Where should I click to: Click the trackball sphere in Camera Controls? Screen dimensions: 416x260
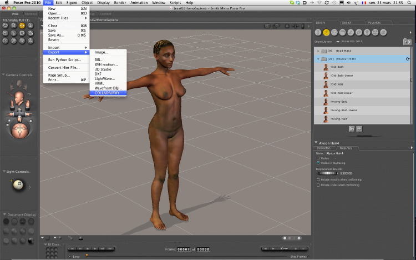click(x=19, y=130)
